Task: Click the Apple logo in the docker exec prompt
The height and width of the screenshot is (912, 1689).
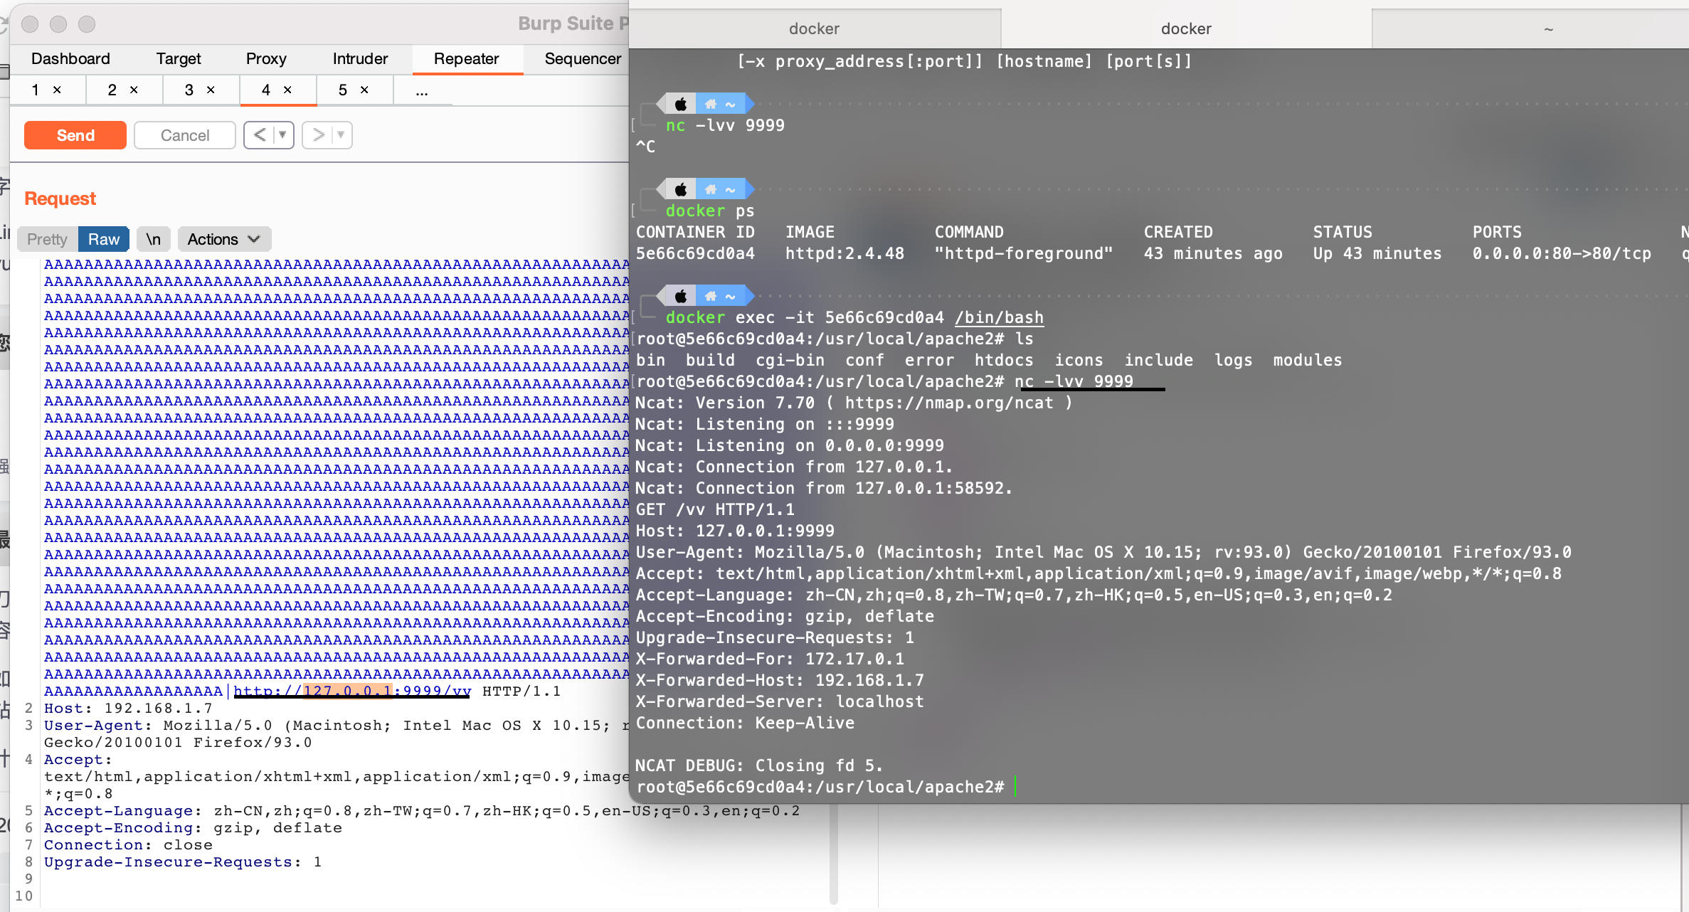Action: click(x=681, y=296)
